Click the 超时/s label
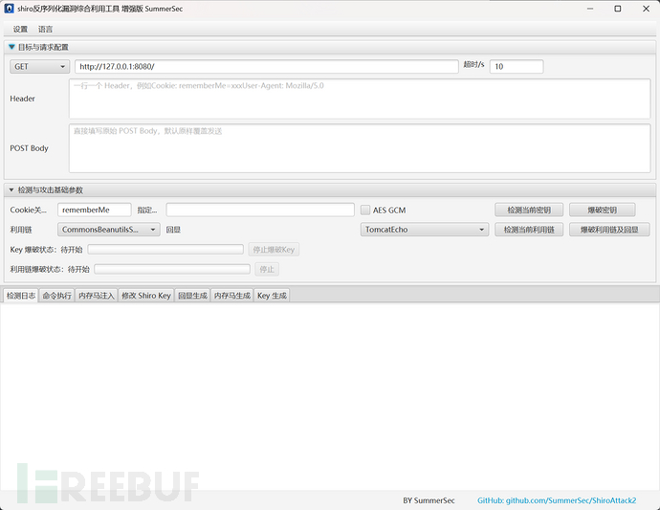The image size is (660, 510). (473, 64)
